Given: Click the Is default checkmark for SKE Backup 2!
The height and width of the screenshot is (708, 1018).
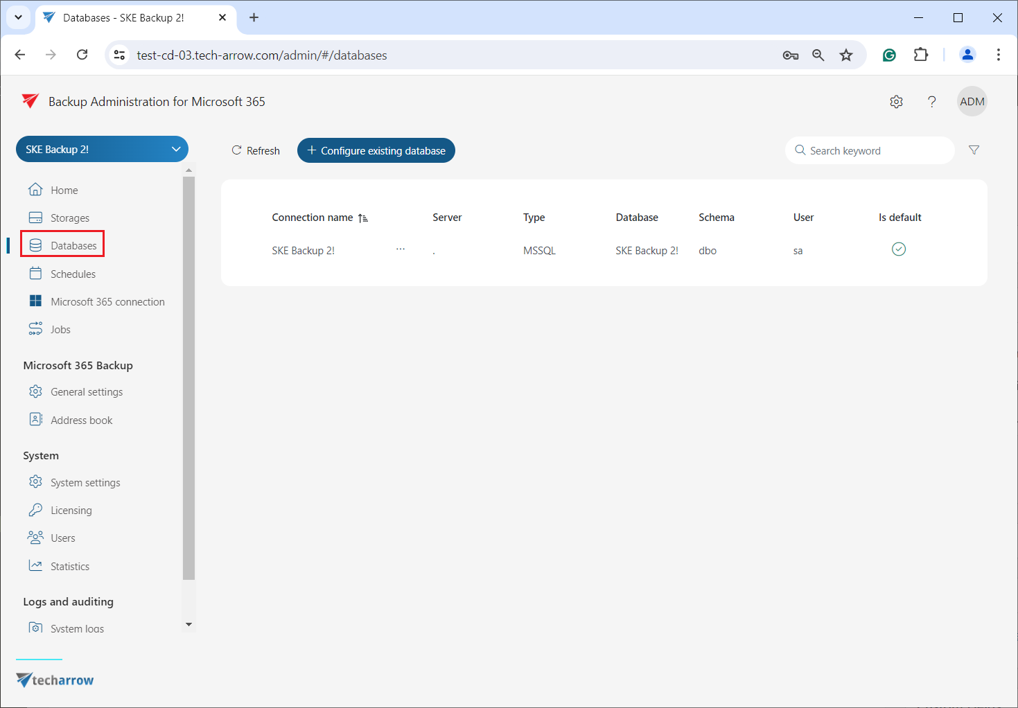Looking at the screenshot, I should 898,249.
